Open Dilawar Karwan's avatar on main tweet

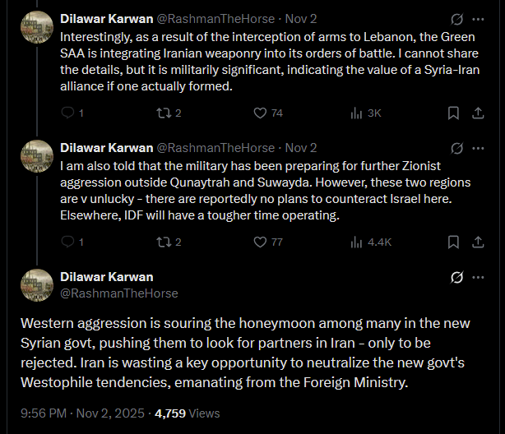37,284
